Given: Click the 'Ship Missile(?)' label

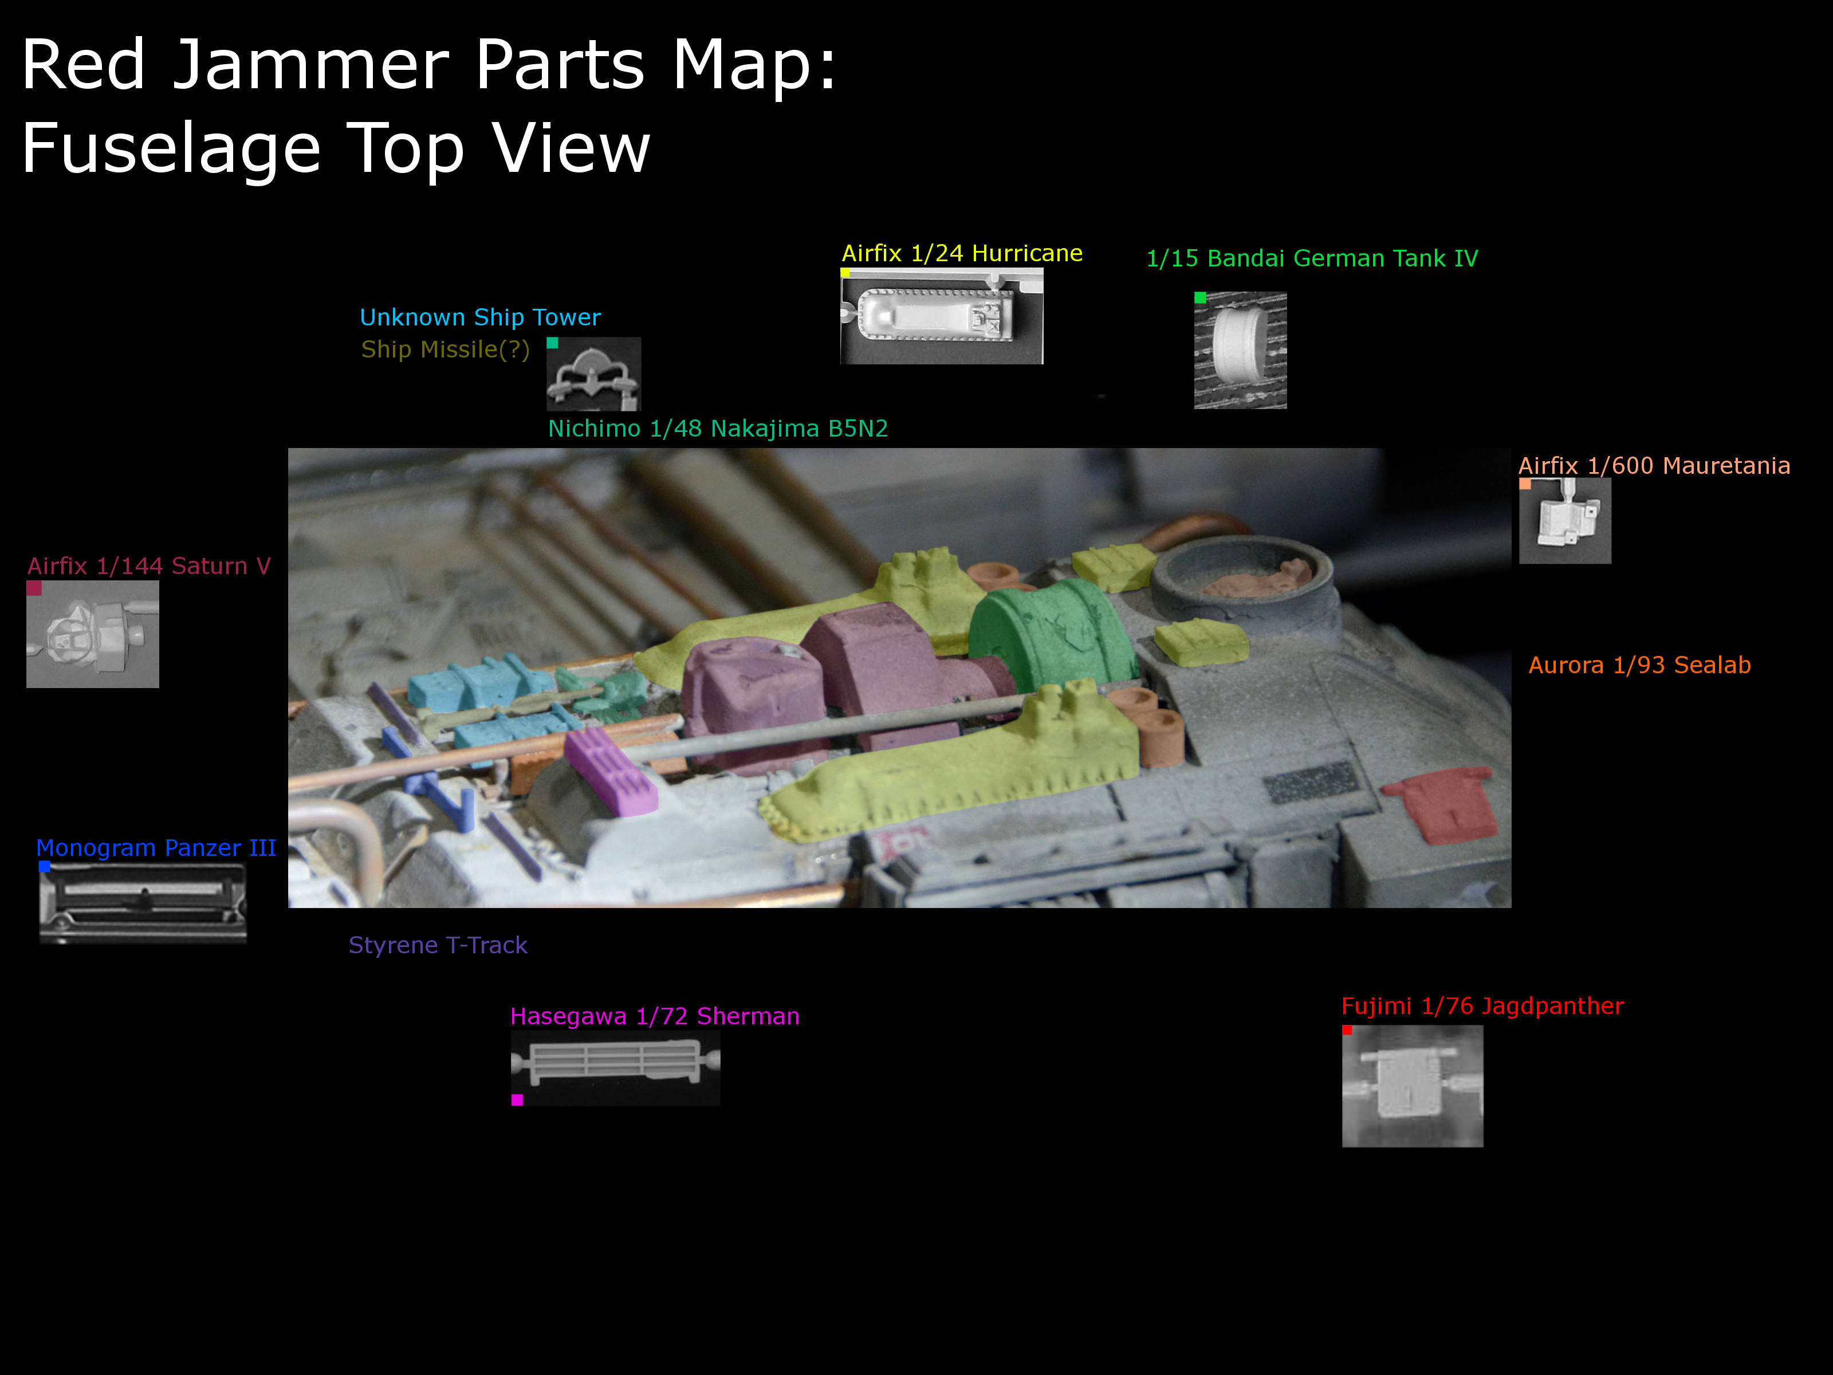Looking at the screenshot, I should pyautogui.click(x=445, y=349).
